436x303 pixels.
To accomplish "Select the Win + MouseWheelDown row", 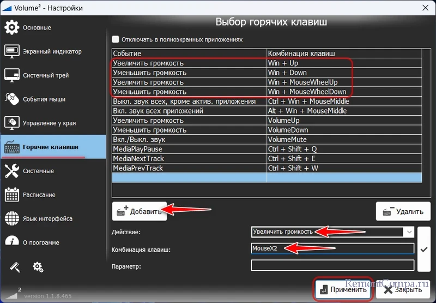I will pos(267,92).
